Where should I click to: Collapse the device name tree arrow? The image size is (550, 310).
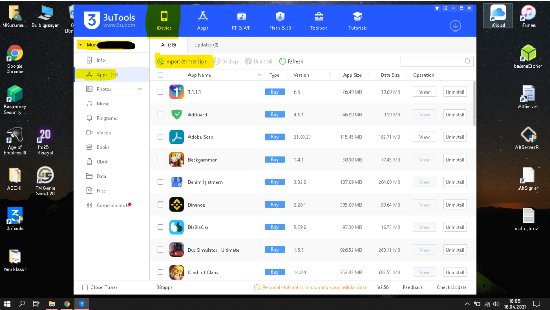click(x=80, y=45)
